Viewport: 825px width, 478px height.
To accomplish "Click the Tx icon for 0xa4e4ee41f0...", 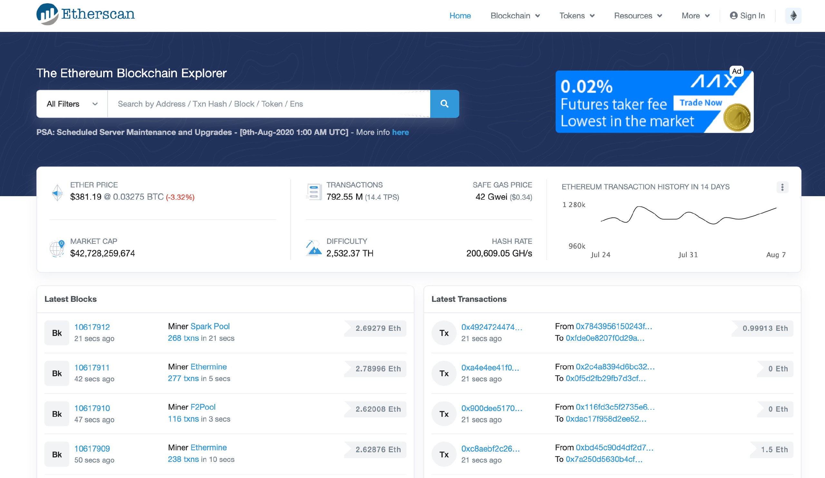I will [444, 373].
